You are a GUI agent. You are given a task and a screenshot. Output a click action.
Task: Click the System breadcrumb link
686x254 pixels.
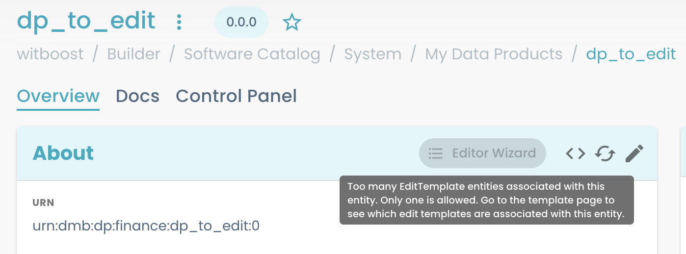(372, 54)
